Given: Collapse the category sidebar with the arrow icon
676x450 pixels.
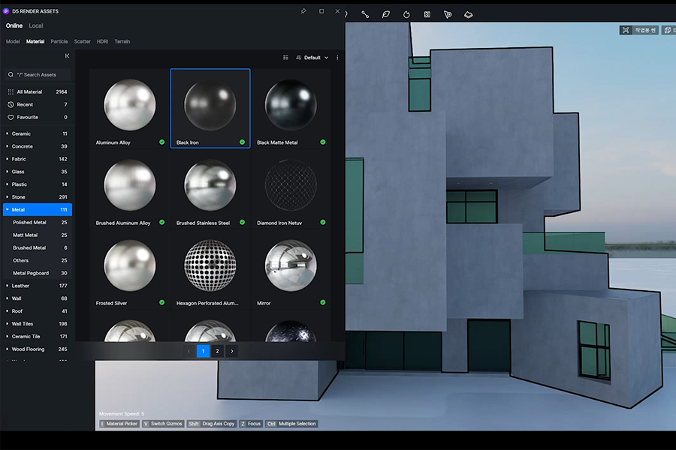Looking at the screenshot, I should (67, 56).
